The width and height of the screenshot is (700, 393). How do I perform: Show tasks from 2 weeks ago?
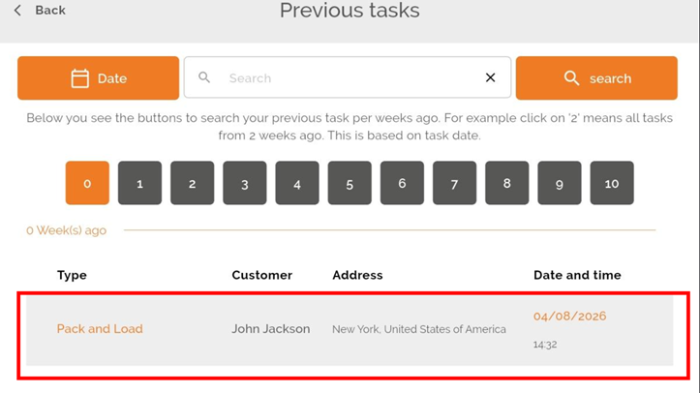(193, 183)
